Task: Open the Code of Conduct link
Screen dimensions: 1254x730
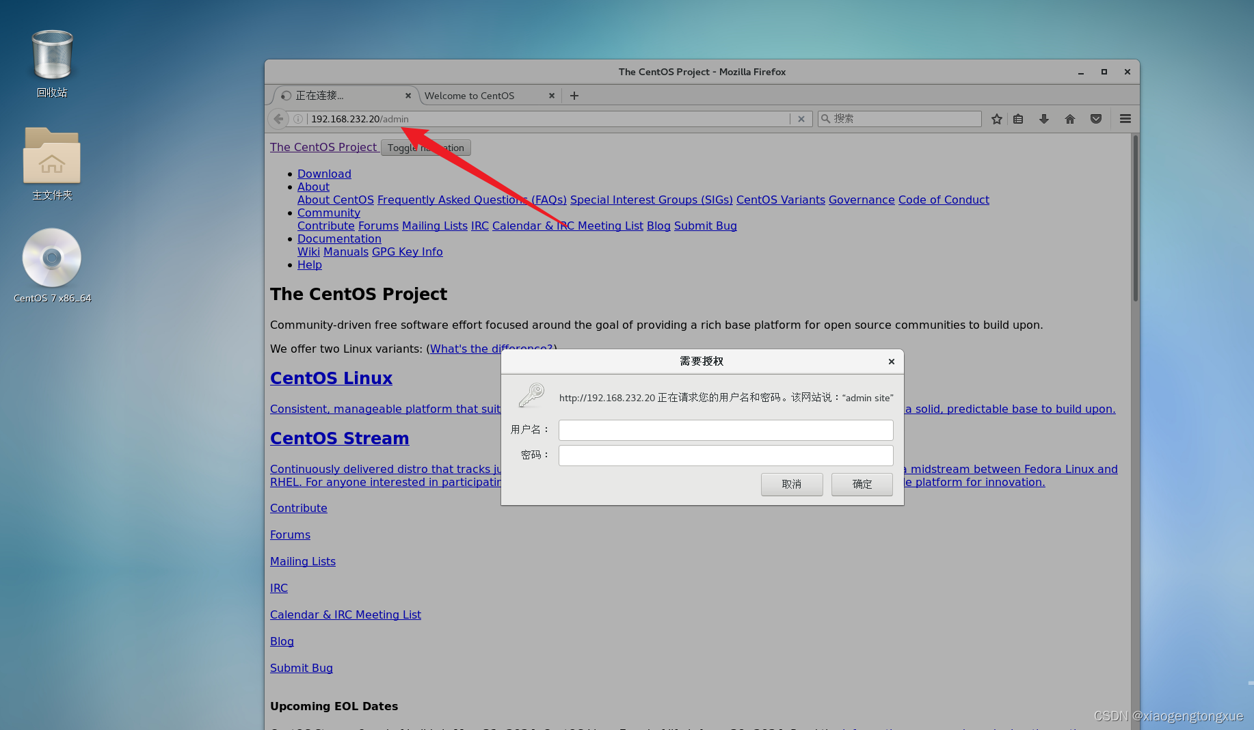Action: (x=944, y=200)
